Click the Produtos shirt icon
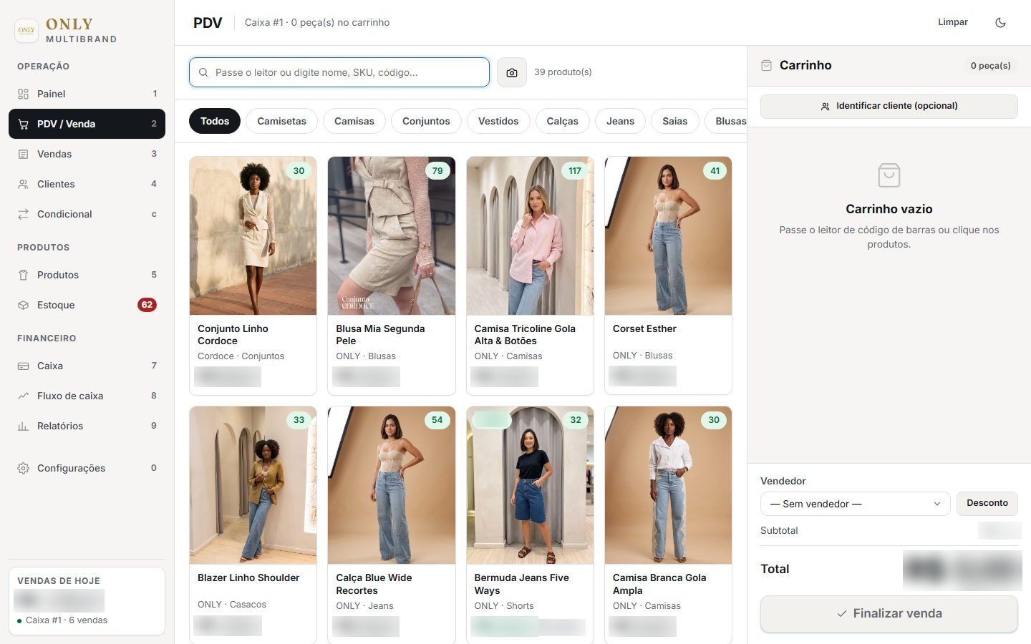 (x=23, y=275)
